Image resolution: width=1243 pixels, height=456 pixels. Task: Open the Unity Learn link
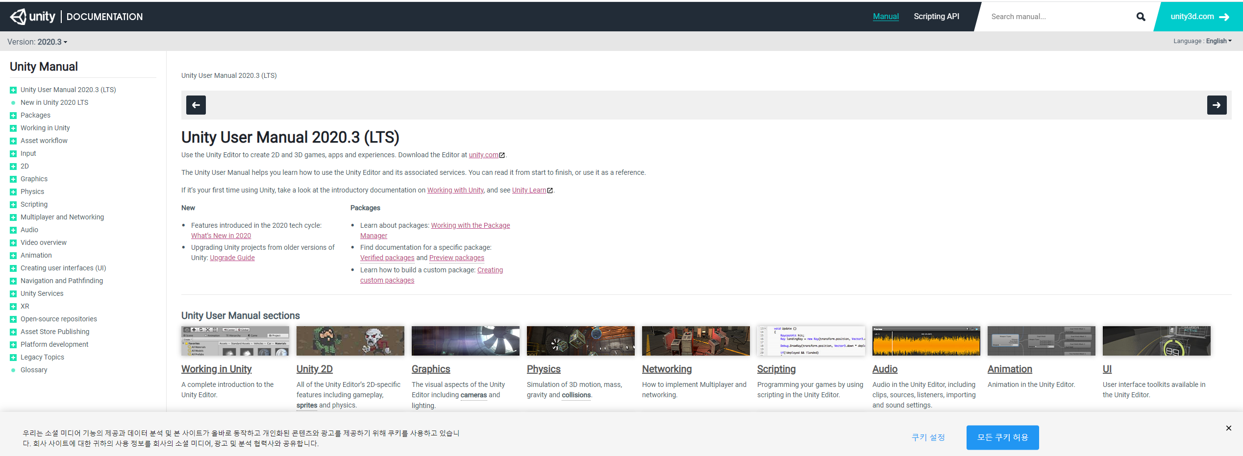[x=529, y=190]
